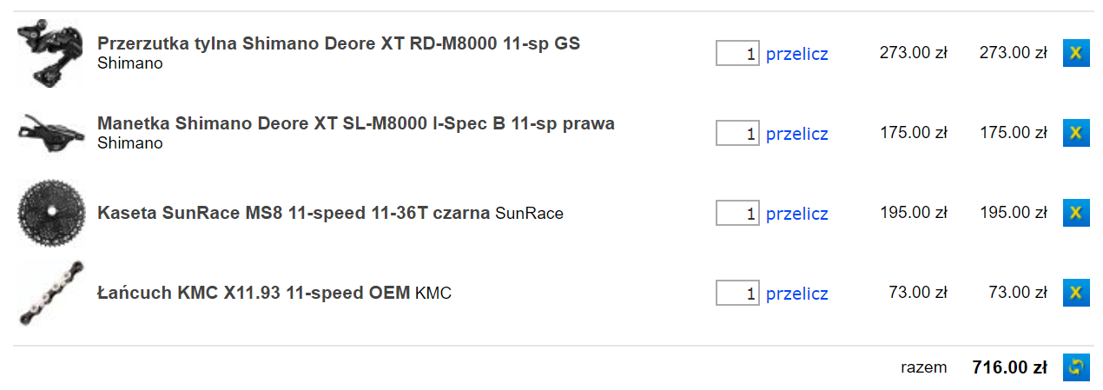This screenshot has width=1103, height=390.
Task: Open Przerzutka tylna Shimano Deore XT product title
Action: coord(339,43)
